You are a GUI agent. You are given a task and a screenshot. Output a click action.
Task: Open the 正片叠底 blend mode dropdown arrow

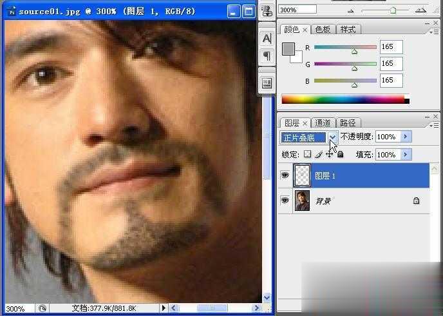pos(333,137)
